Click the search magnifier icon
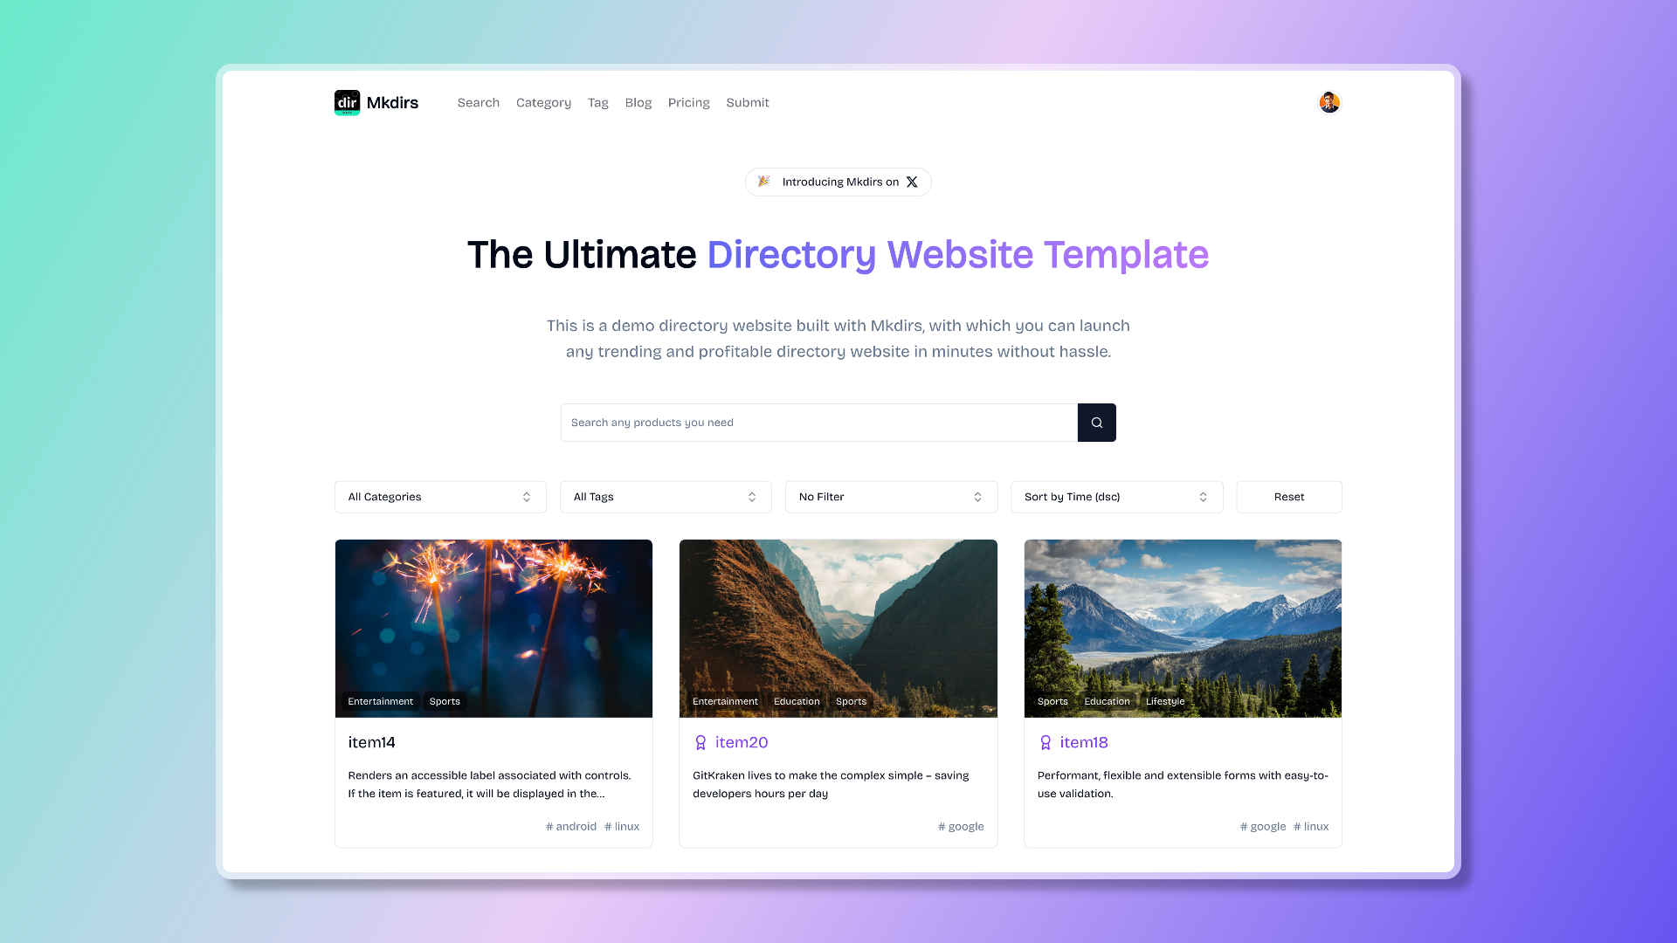The width and height of the screenshot is (1677, 943). click(x=1096, y=423)
